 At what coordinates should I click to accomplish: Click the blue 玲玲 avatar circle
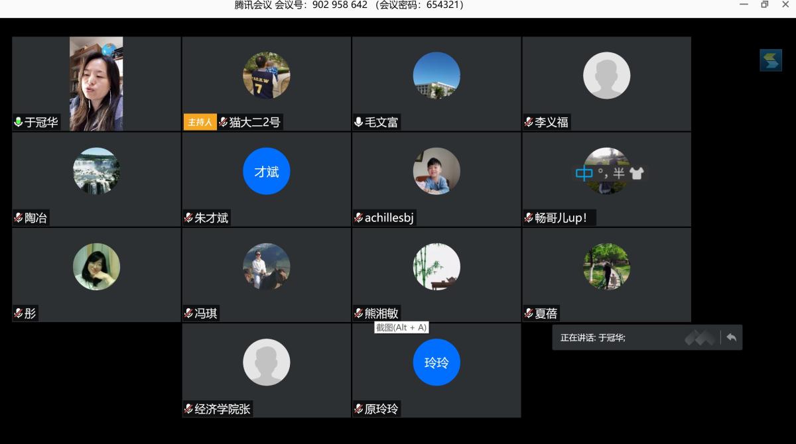pyautogui.click(x=436, y=362)
